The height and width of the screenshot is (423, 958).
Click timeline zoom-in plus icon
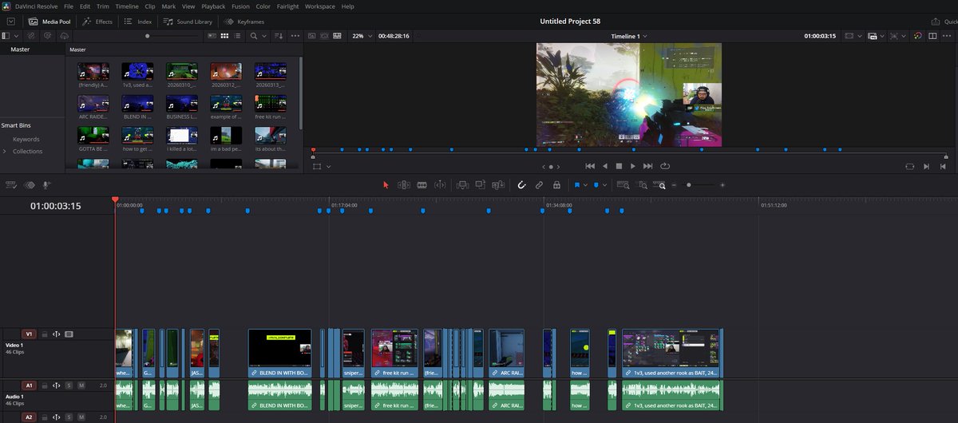722,185
